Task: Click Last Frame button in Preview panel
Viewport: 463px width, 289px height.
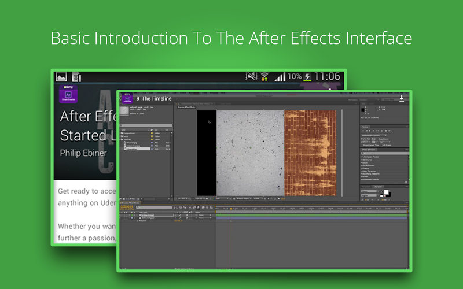Action: [x=377, y=131]
